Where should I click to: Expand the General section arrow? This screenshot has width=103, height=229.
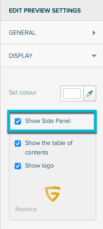pos(94,33)
